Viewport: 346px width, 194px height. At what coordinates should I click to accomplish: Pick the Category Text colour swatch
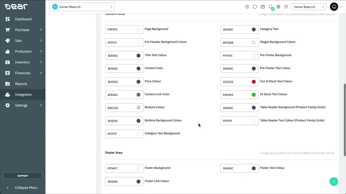click(254, 29)
